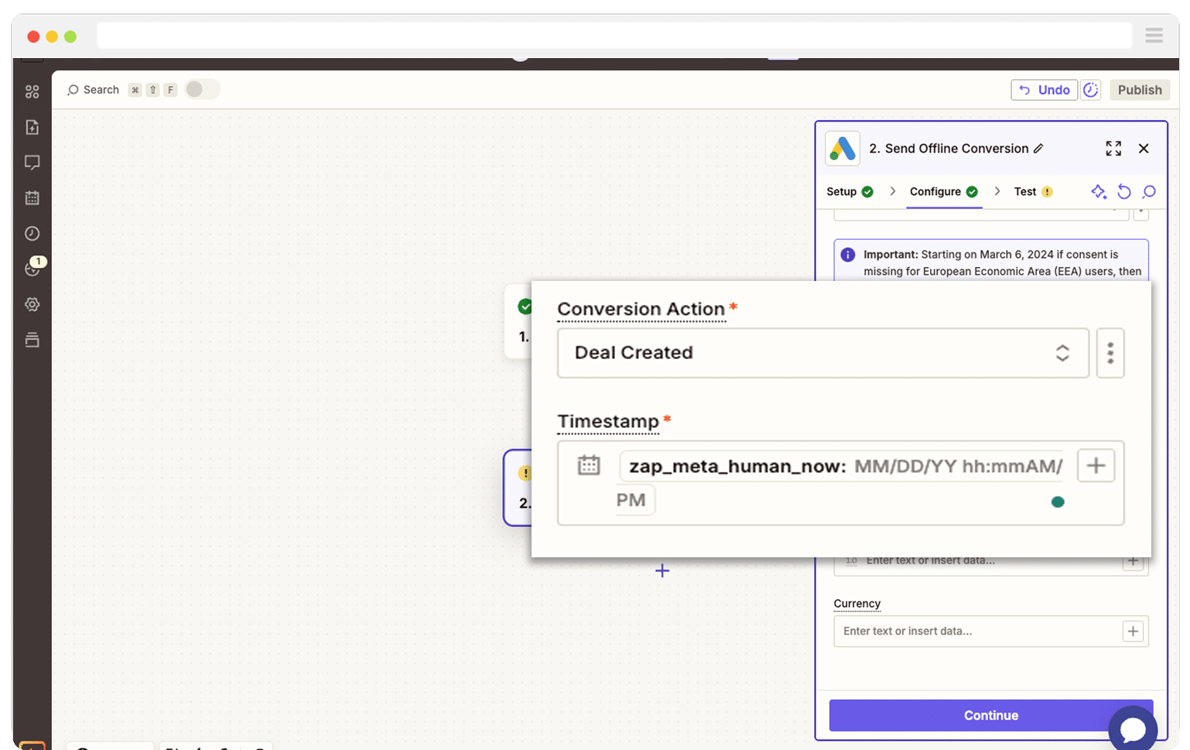
Task: Click the Undo button
Action: coord(1044,90)
